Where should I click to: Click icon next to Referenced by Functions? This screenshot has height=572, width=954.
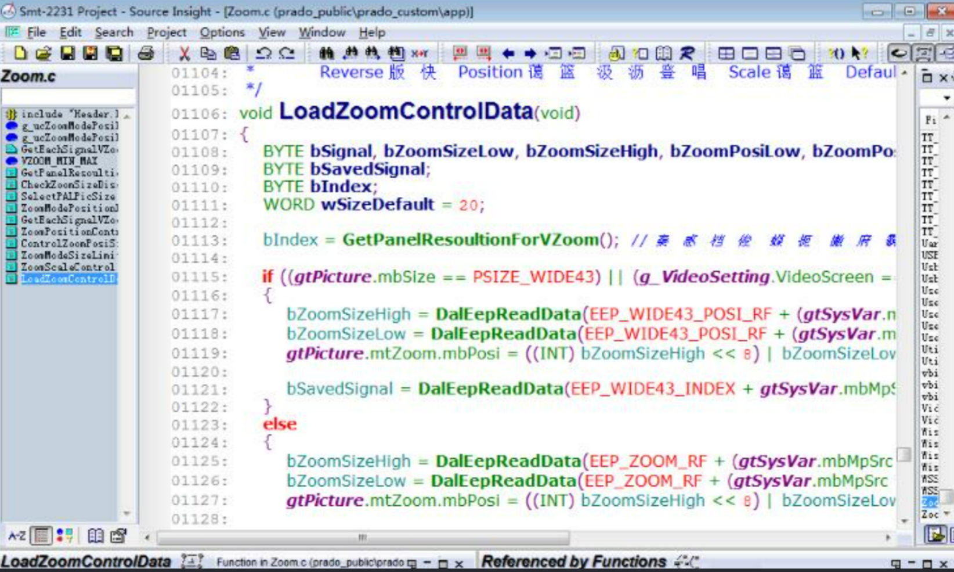(x=687, y=562)
